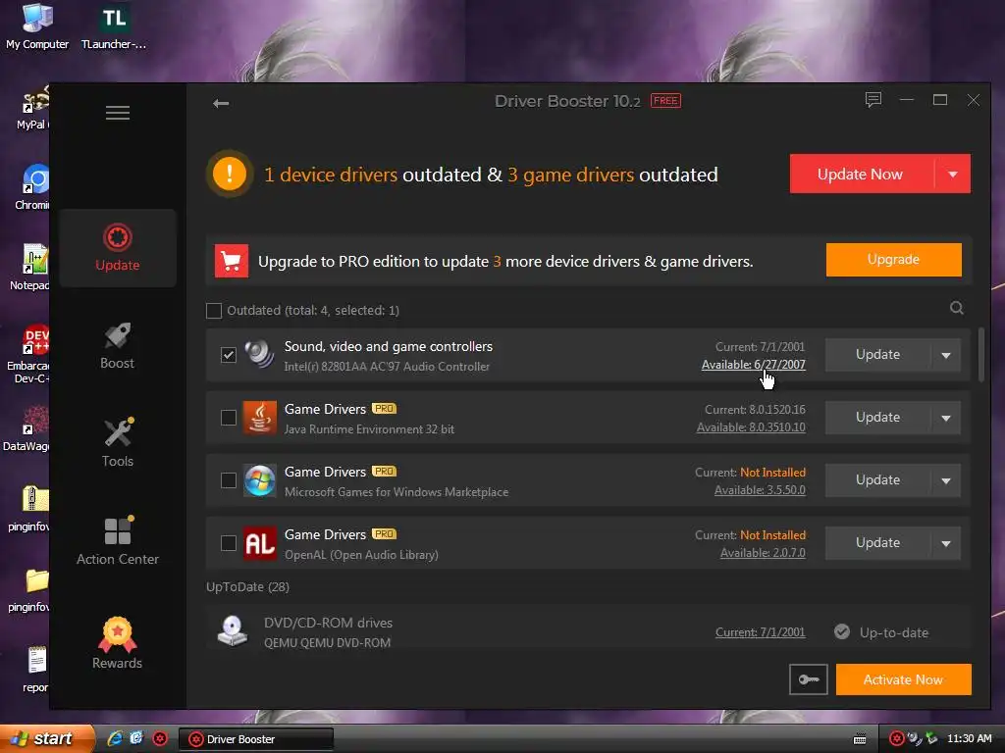Click the license key icon button
This screenshot has width=1005, height=753.
click(809, 679)
